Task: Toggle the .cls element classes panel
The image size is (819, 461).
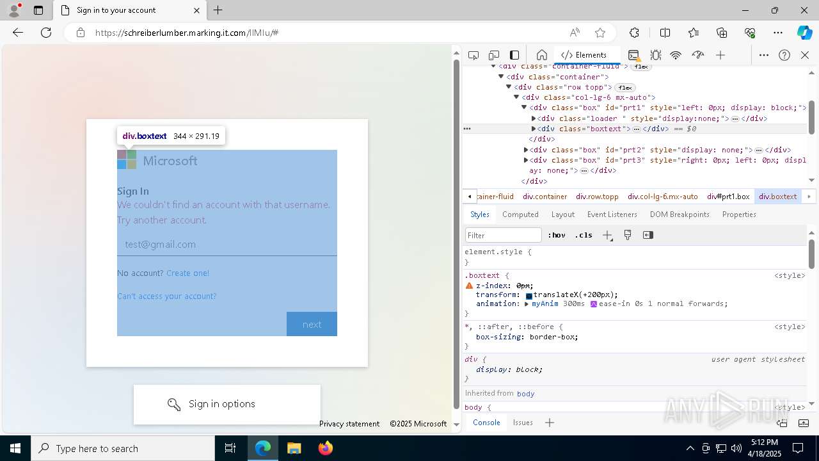Action: tap(584, 235)
